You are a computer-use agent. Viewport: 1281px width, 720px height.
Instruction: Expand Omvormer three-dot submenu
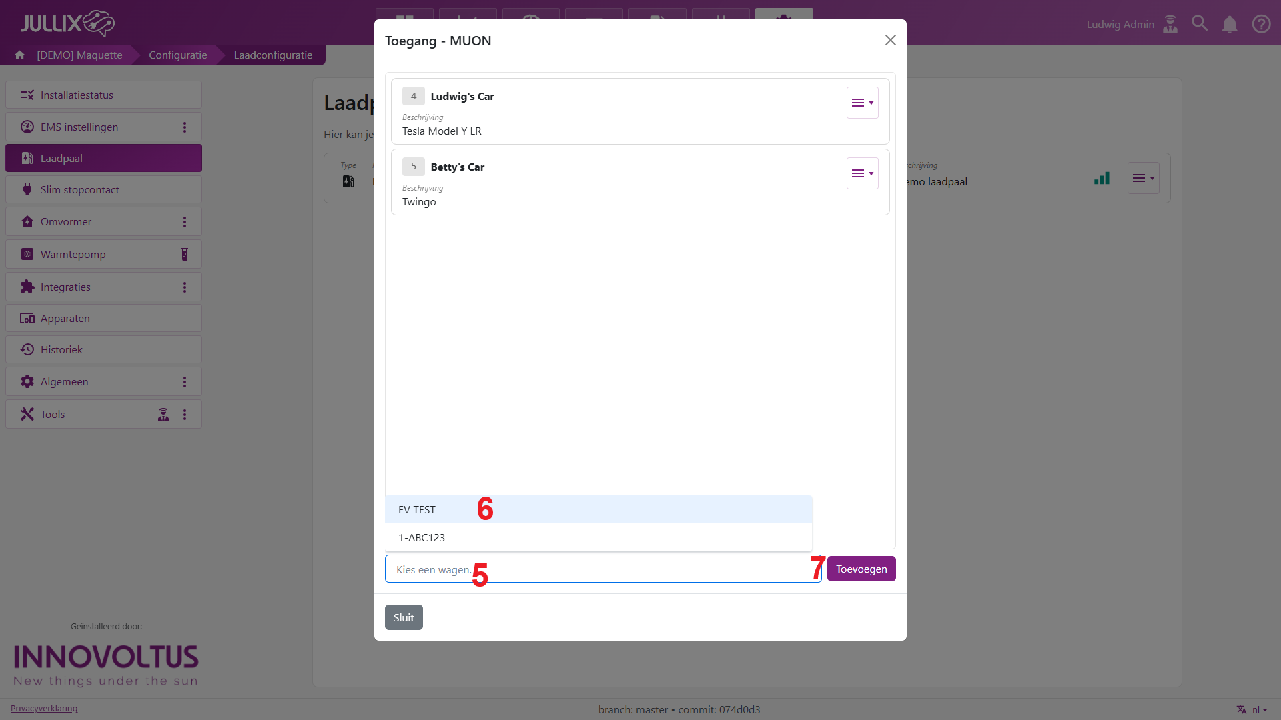[x=185, y=222]
